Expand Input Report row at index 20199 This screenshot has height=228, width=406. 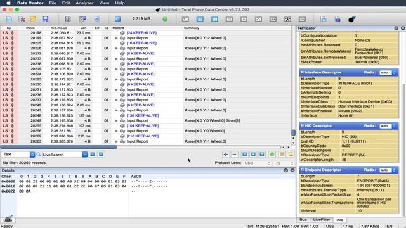(117, 38)
